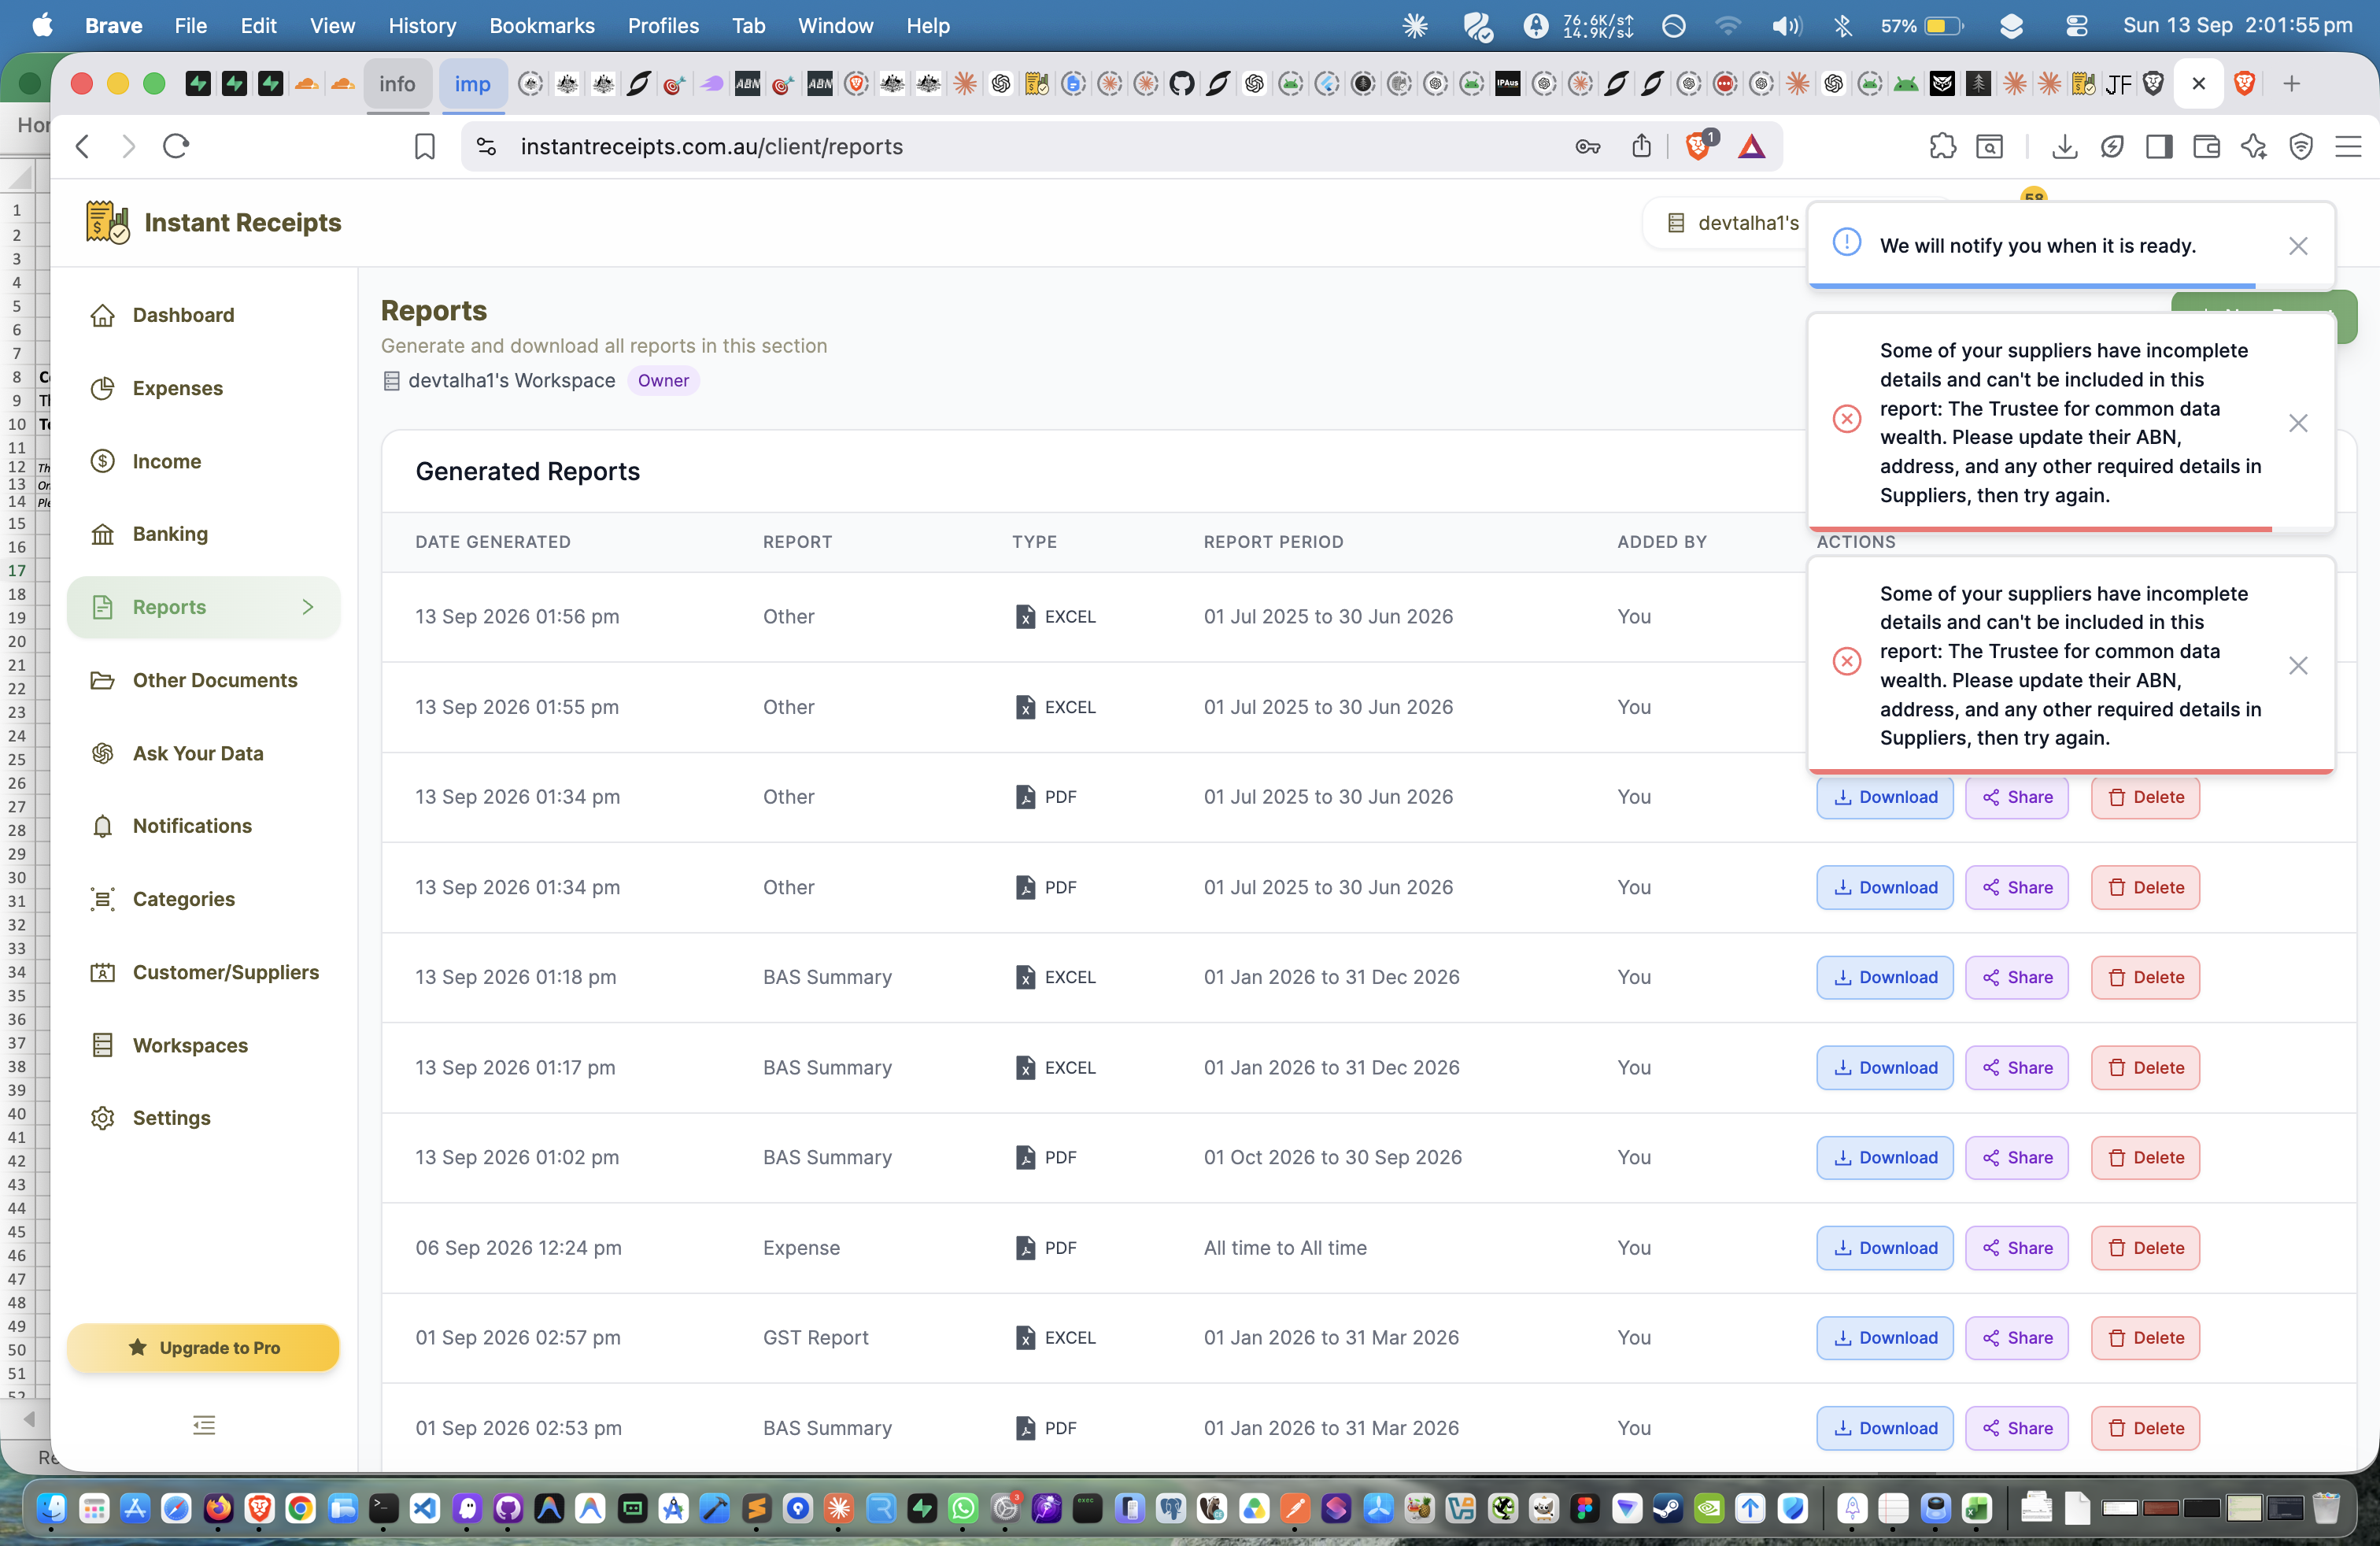
Task: Open Dashboard in the sidebar
Action: click(183, 315)
